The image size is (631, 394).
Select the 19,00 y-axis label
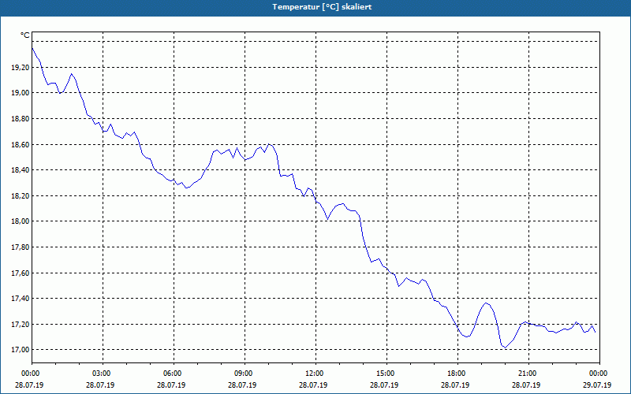click(21, 93)
